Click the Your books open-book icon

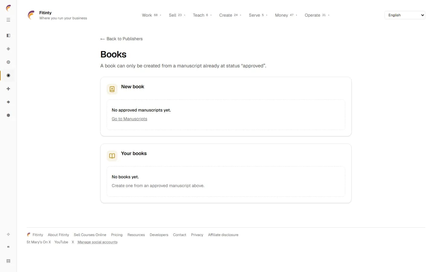(x=112, y=156)
